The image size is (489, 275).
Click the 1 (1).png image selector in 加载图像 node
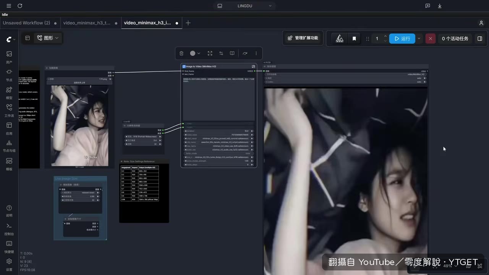[x=79, y=79]
